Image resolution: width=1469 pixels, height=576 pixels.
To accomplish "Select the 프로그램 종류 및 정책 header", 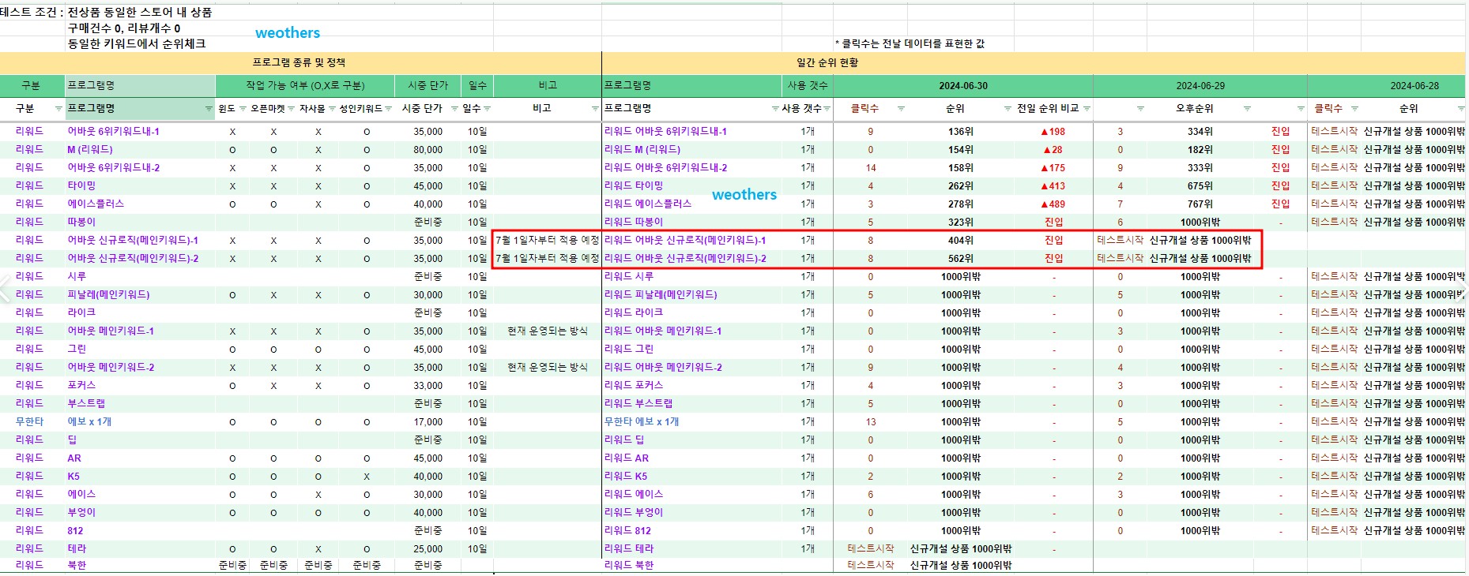I will 299,62.
